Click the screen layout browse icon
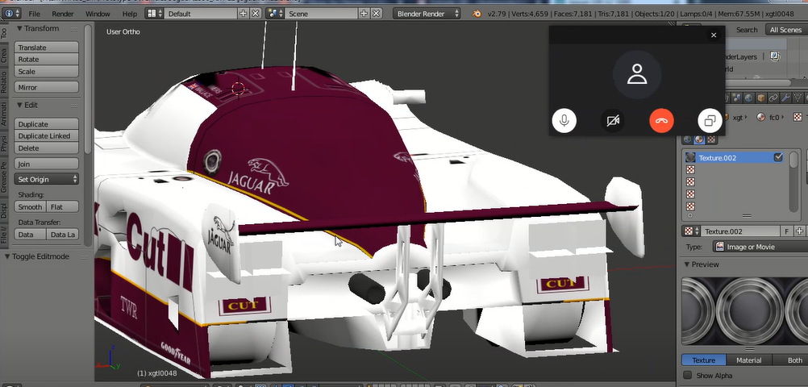 coord(155,14)
